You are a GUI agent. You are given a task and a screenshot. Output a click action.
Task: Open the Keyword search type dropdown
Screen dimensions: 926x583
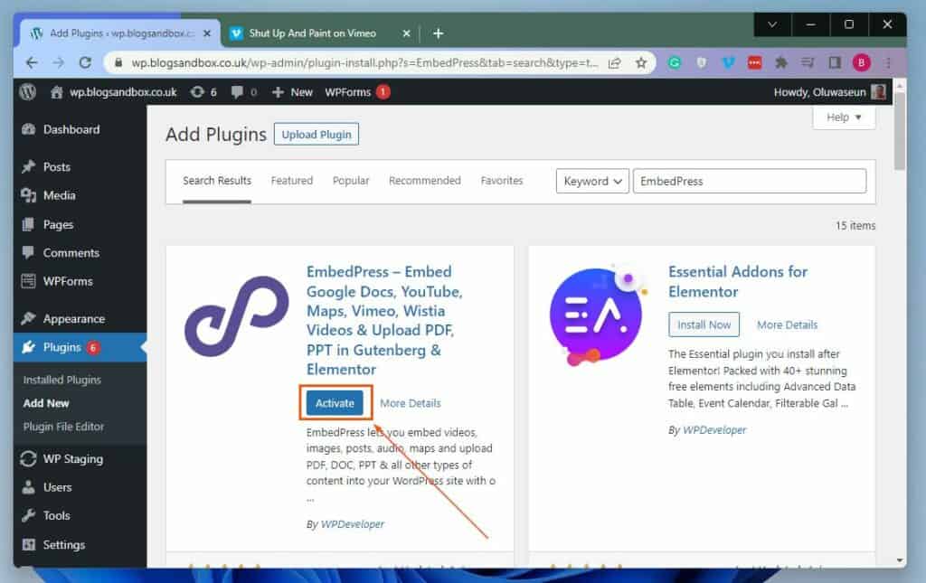(x=592, y=181)
